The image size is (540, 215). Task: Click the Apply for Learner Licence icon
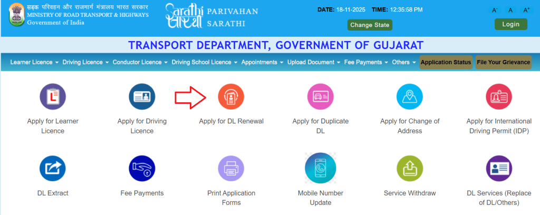pyautogui.click(x=53, y=96)
